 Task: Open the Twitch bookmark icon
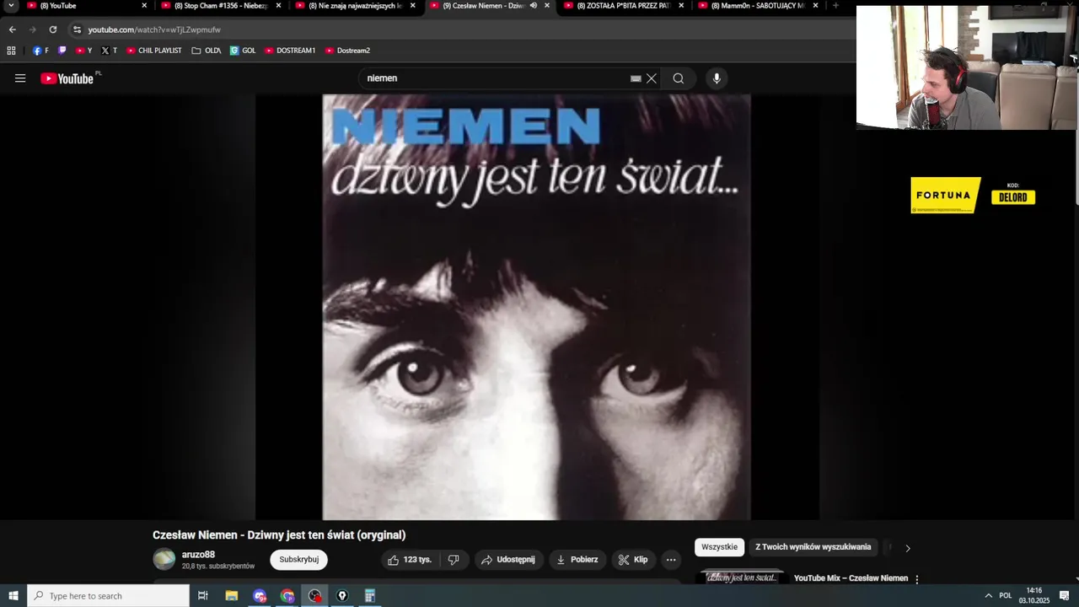pos(62,51)
